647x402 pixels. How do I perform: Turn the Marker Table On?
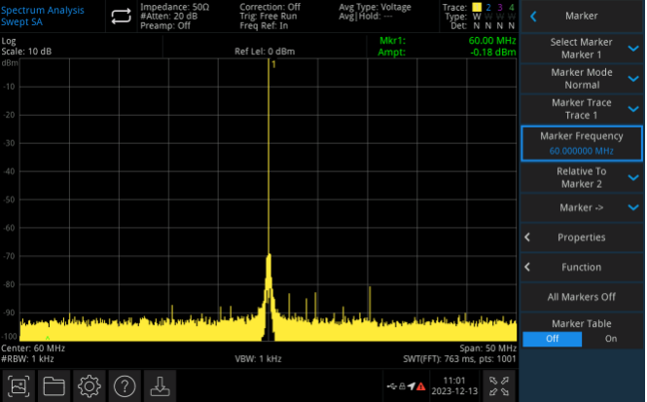click(611, 339)
